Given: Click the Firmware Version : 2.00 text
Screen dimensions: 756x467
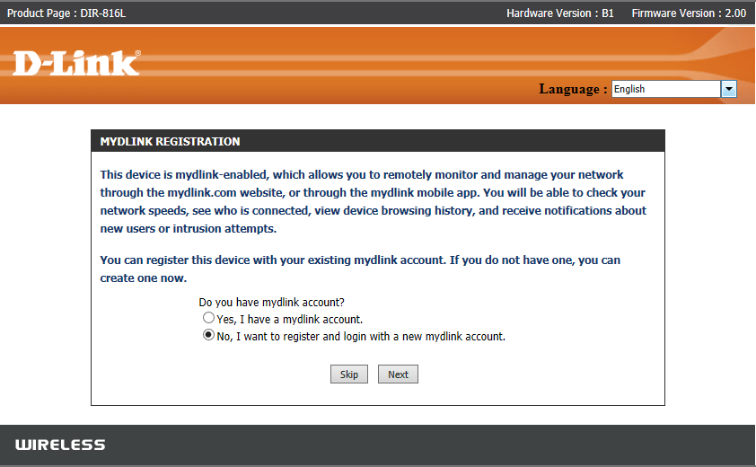Looking at the screenshot, I should tap(689, 13).
